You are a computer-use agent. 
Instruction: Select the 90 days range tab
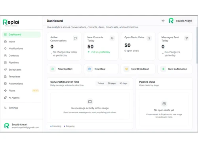click(124, 83)
